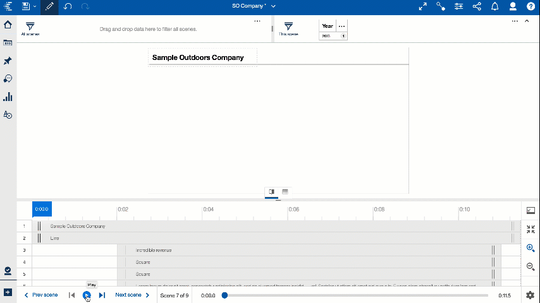The width and height of the screenshot is (540, 303).
Task: Skip to end of scene
Action: point(102,295)
